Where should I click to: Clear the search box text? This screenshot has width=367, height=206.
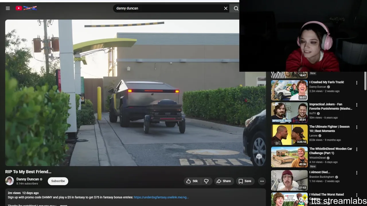[x=226, y=8]
